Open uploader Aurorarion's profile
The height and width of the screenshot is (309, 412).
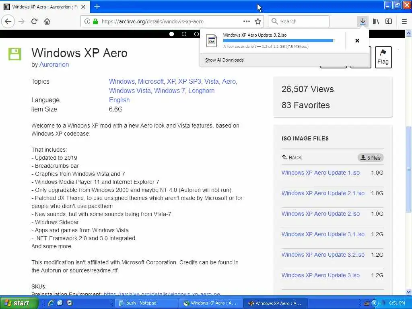tap(54, 65)
